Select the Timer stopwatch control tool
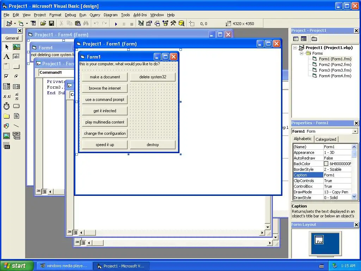Viewport: 361px width, 271px height. (7, 106)
